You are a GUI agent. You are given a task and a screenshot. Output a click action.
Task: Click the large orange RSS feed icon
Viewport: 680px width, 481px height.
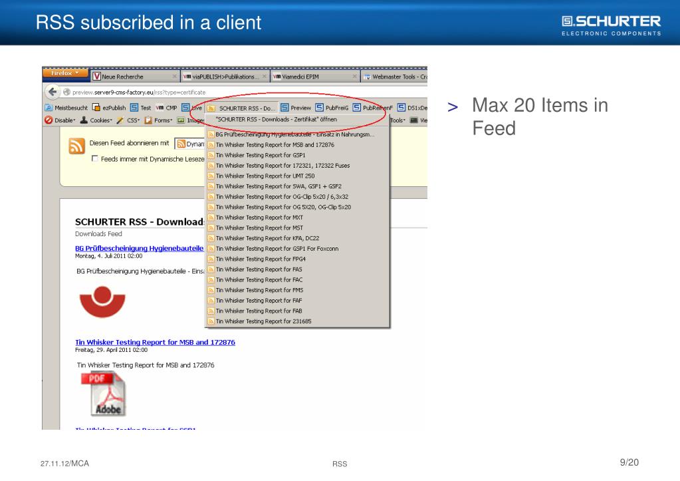point(76,146)
